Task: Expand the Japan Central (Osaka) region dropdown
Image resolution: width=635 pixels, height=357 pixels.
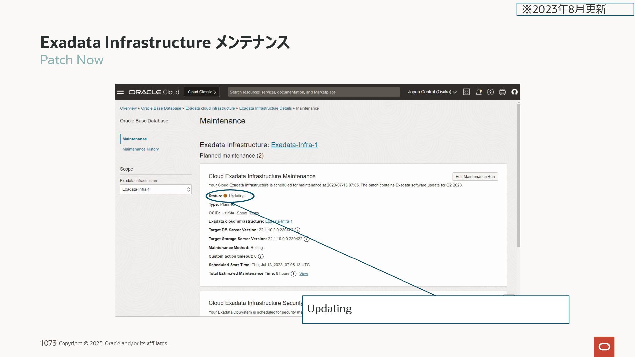Action: tap(432, 92)
